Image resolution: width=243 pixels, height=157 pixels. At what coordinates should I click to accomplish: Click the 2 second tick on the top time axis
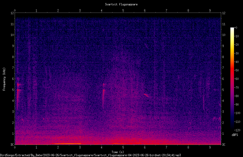pyautogui.click(x=58, y=11)
